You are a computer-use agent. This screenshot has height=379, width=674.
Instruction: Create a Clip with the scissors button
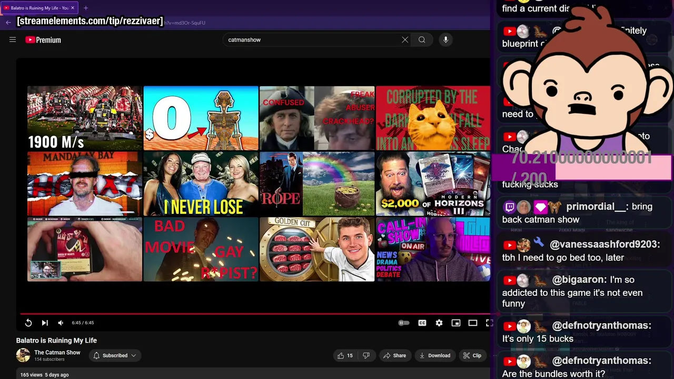pos(472,355)
